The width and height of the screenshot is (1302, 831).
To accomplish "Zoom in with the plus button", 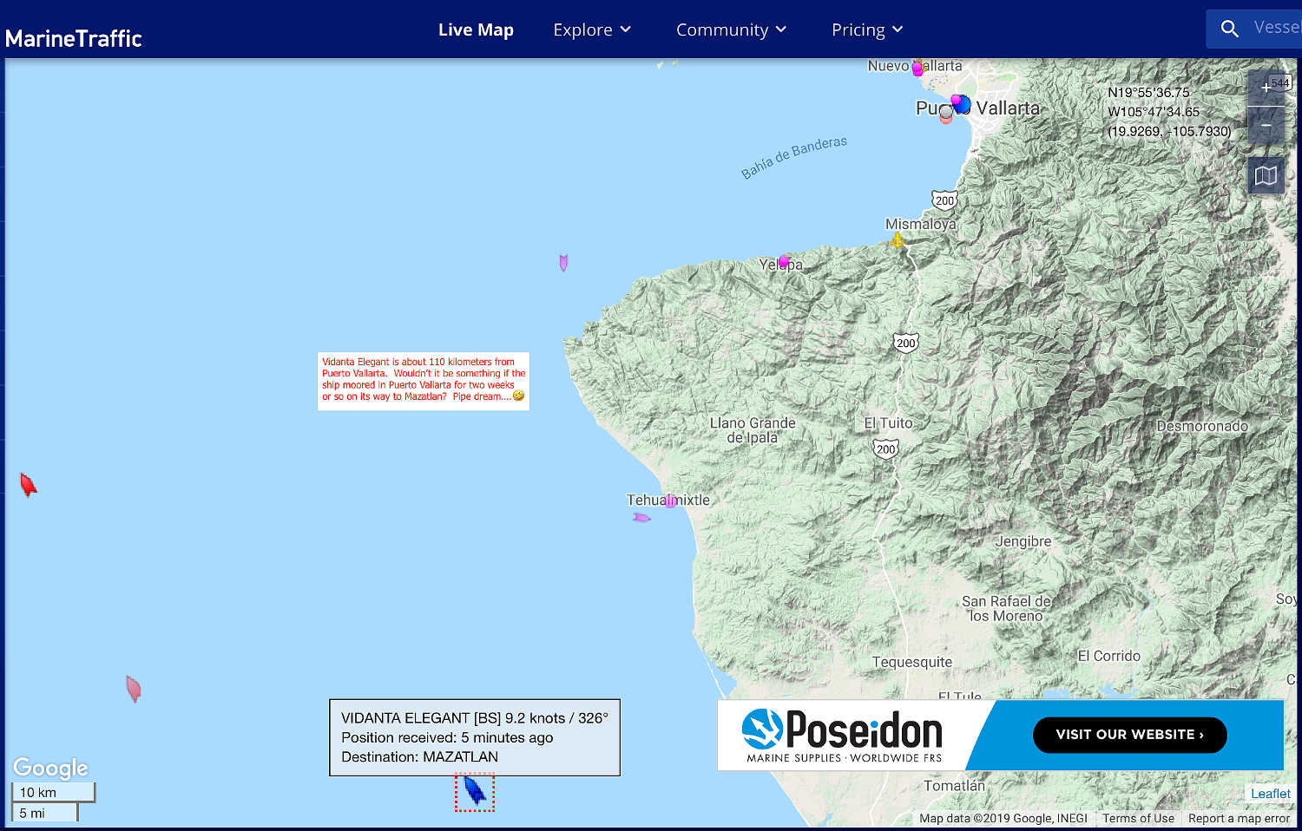I will pyautogui.click(x=1266, y=88).
